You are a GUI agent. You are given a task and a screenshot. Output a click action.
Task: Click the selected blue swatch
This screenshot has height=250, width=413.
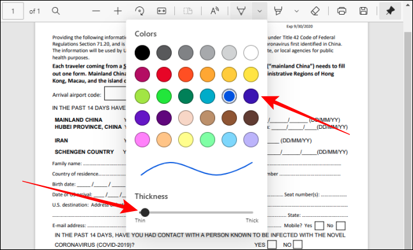229,96
